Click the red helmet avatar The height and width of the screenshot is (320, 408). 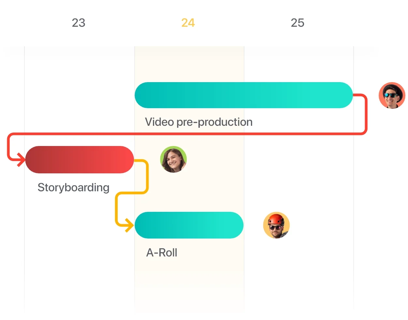tap(276, 225)
